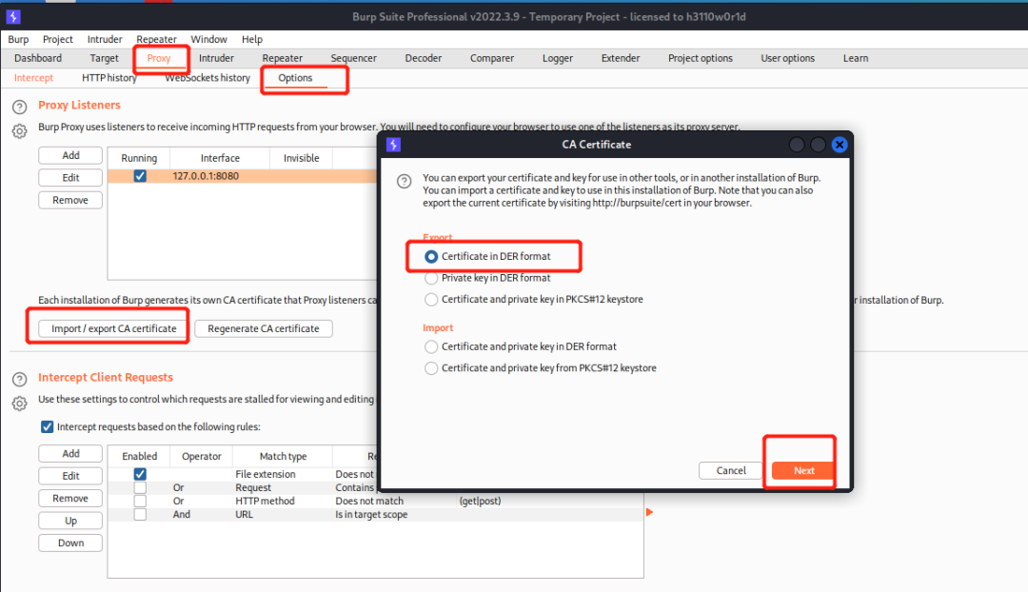Open the Proxy Listeners settings gear

[19, 131]
